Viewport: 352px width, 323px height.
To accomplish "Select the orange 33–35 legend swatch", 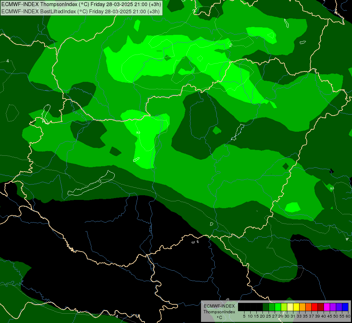I will (302, 307).
